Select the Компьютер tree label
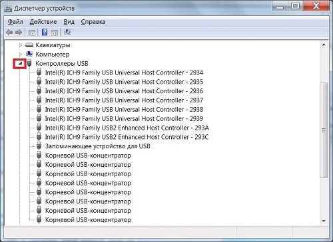This screenshot has width=333, height=242. pyautogui.click(x=53, y=54)
